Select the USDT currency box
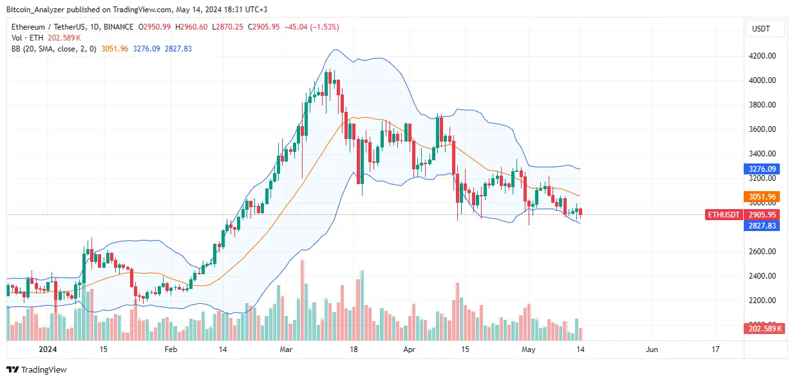 coord(766,28)
